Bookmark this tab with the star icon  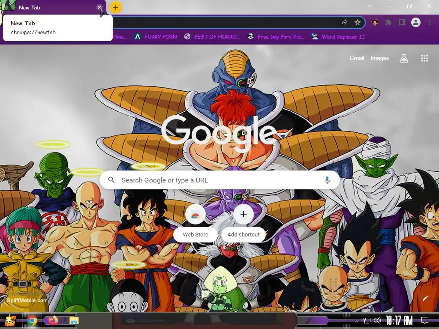[358, 23]
